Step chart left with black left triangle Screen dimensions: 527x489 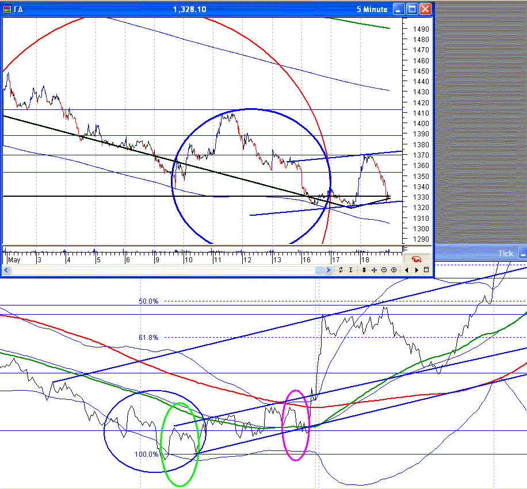tap(407, 270)
